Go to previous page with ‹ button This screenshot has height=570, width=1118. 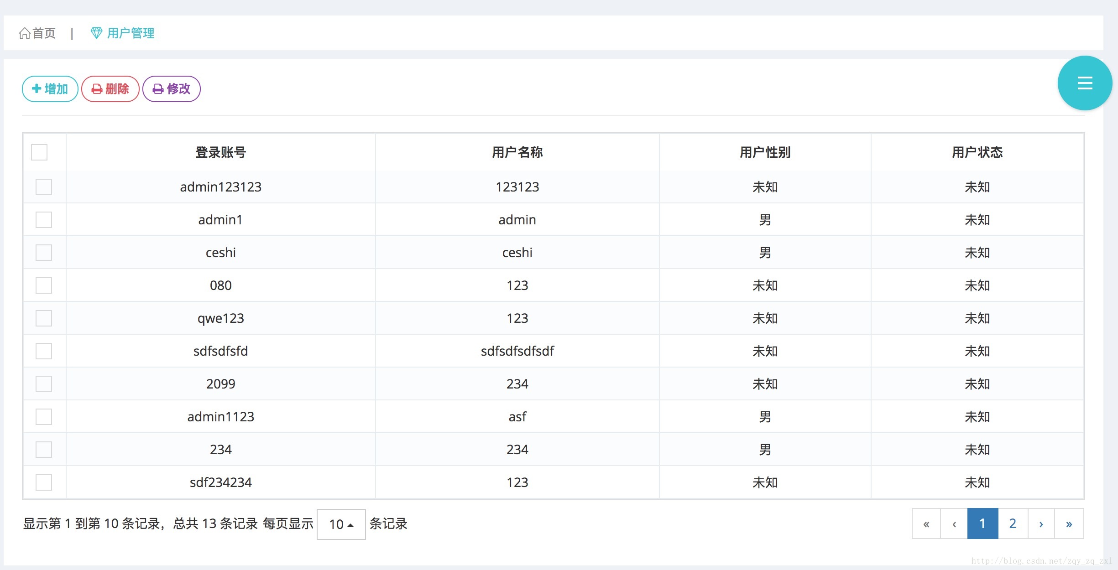point(954,523)
